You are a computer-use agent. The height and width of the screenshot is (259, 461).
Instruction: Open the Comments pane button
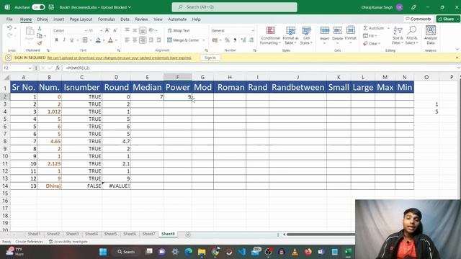click(419, 19)
